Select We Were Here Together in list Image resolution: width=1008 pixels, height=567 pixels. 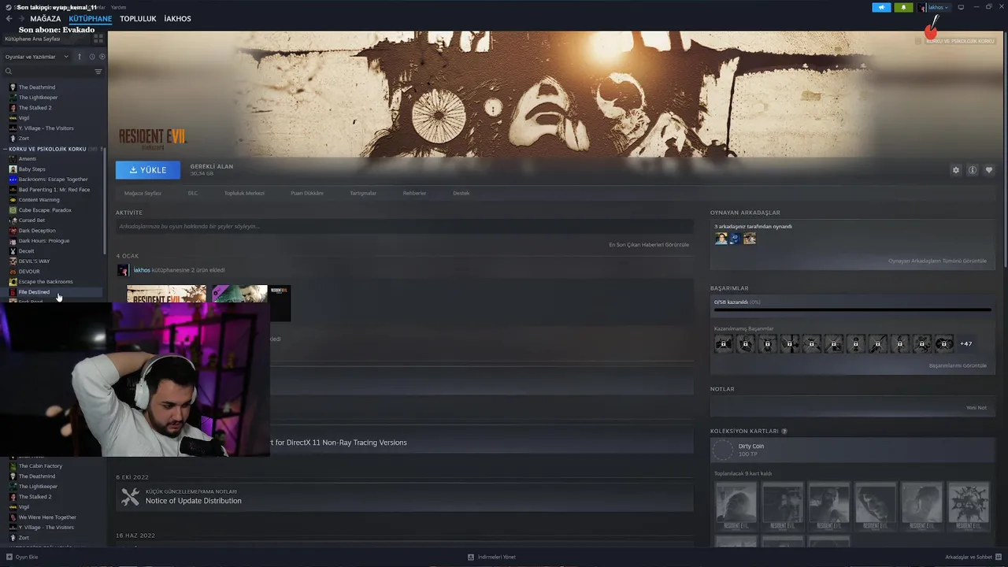(x=47, y=517)
